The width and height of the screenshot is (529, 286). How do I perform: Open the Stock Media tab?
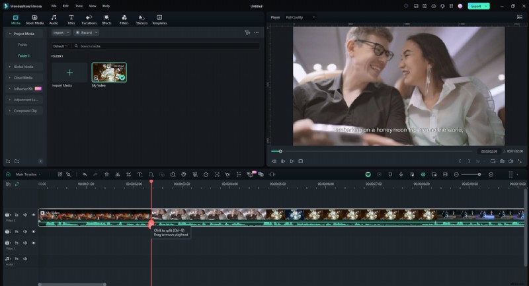[x=34, y=20]
